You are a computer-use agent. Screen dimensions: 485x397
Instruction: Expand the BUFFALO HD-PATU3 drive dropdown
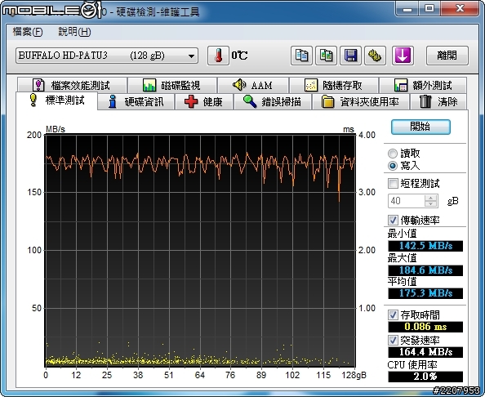pyautogui.click(x=107, y=56)
